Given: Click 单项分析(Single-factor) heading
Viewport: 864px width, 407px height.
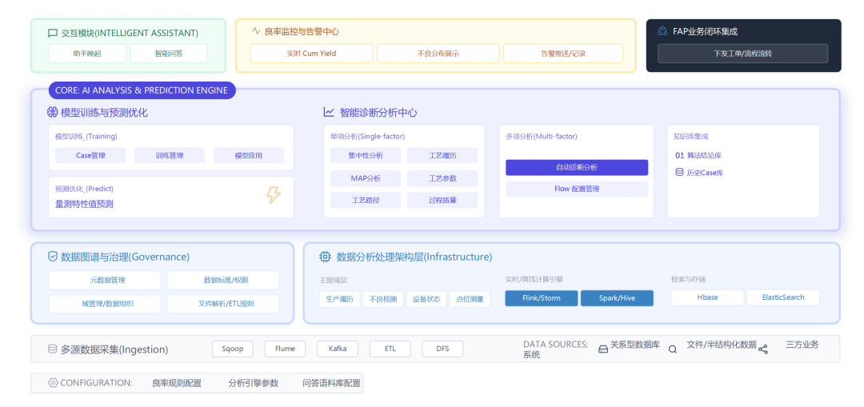Looking at the screenshot, I should click(367, 137).
